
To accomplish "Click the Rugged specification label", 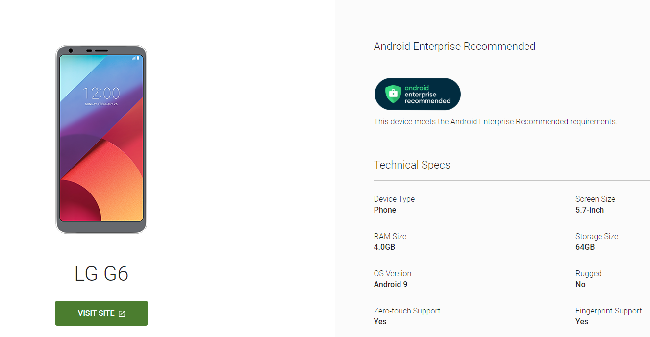I will point(588,273).
